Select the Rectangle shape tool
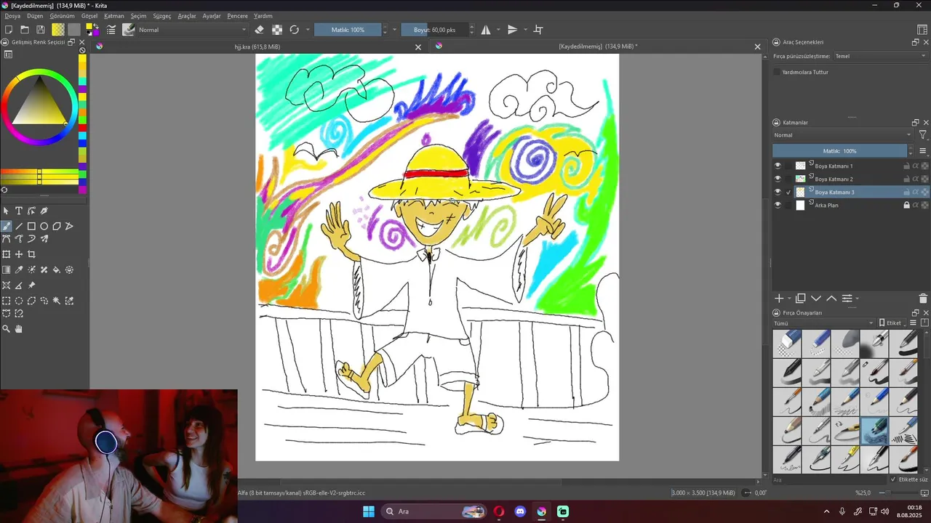This screenshot has height=523, width=931. (x=31, y=227)
